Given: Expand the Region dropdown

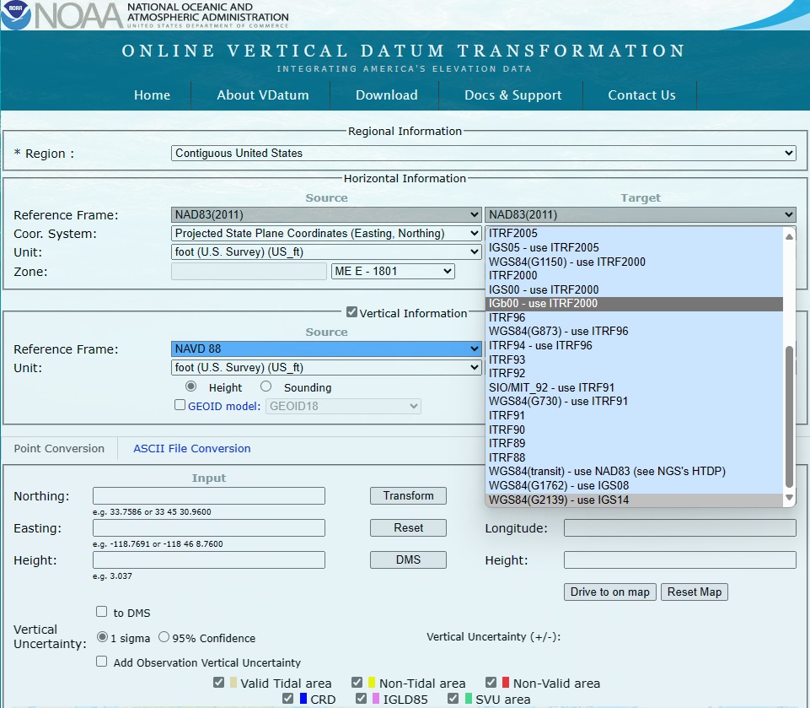Looking at the screenshot, I should [484, 153].
